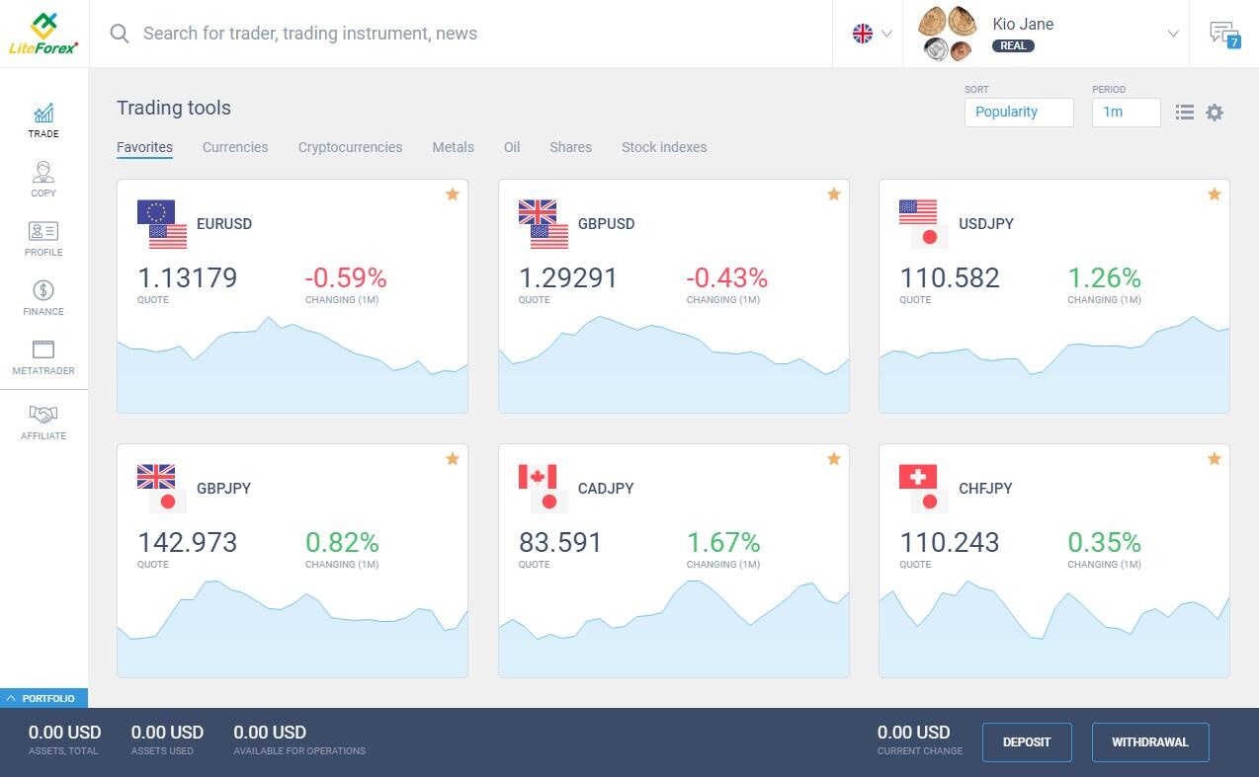Select the Stock indexes tab
Viewport: 1259px width, 777px height.
[x=664, y=147]
